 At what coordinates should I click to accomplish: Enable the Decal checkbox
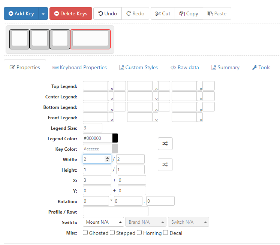coord(166,233)
